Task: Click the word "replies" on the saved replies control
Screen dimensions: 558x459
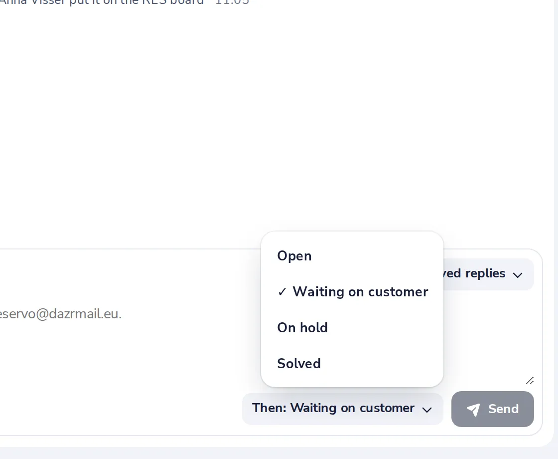Action: coord(485,273)
